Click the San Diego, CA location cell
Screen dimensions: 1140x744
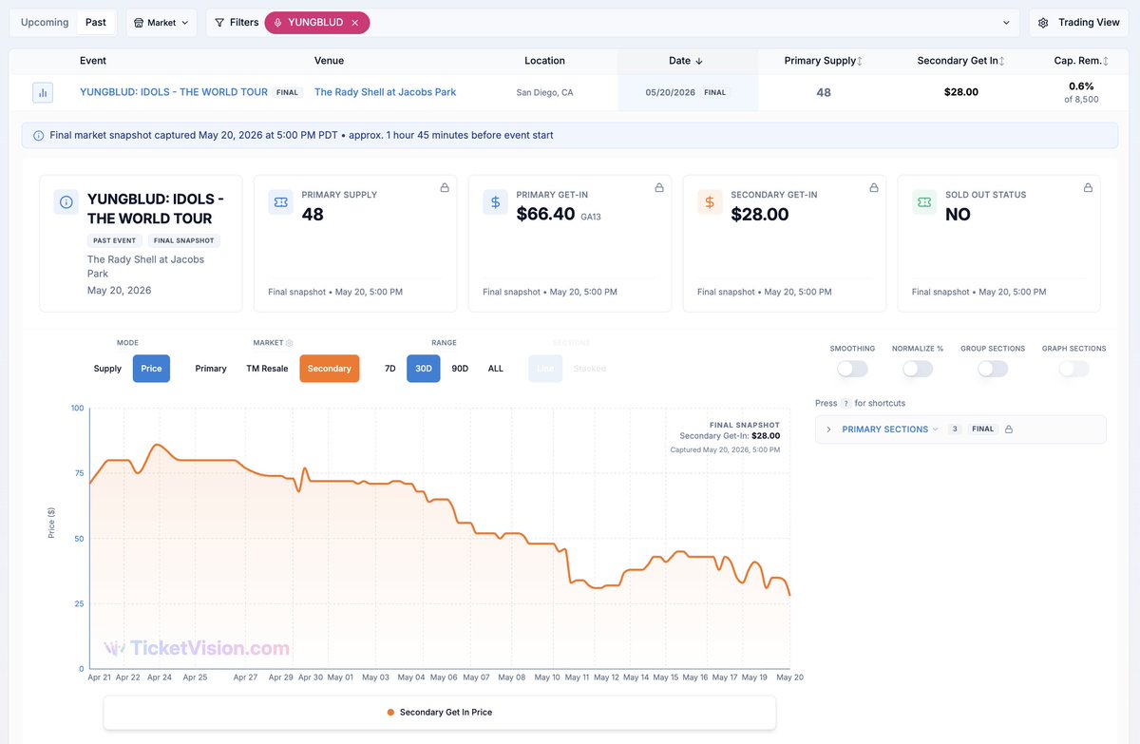point(545,93)
